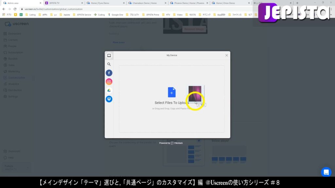Switch to Home | Pyxis Demo tab
Image resolution: width=335 pixels, height=188 pixels.
(x=105, y=3)
